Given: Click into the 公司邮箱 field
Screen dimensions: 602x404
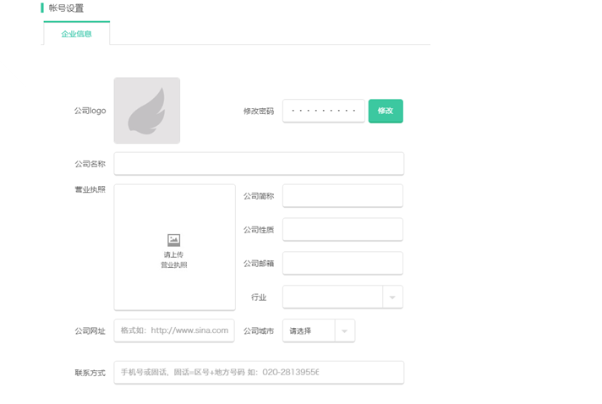Looking at the screenshot, I should tap(342, 263).
